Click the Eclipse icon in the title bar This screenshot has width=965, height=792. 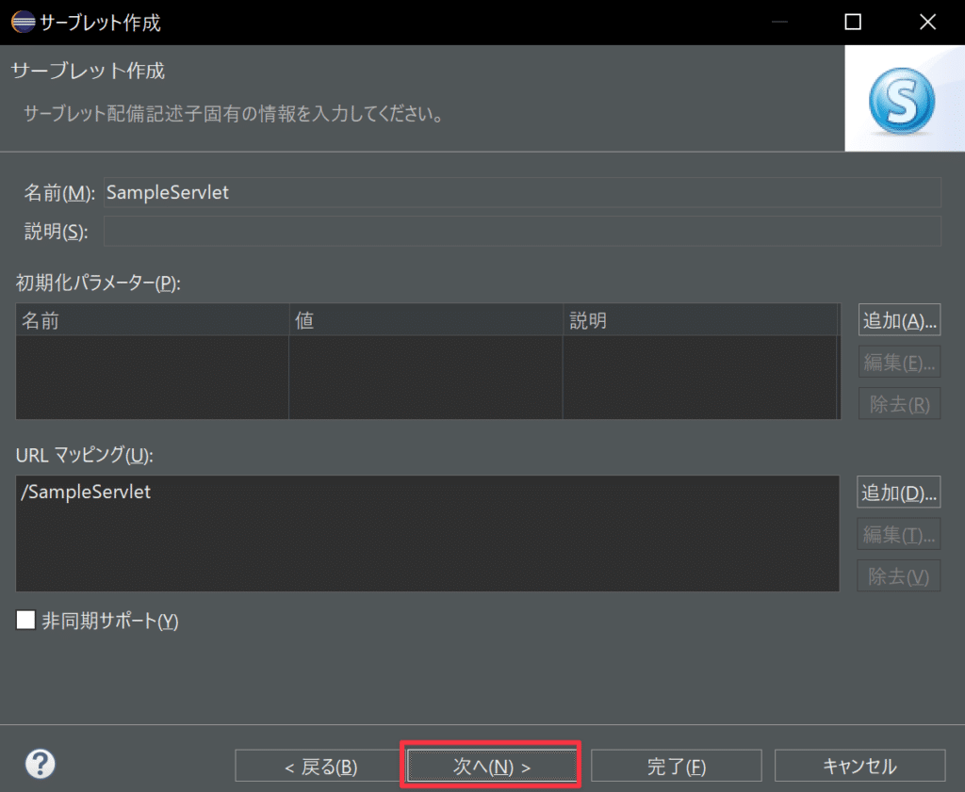22,22
